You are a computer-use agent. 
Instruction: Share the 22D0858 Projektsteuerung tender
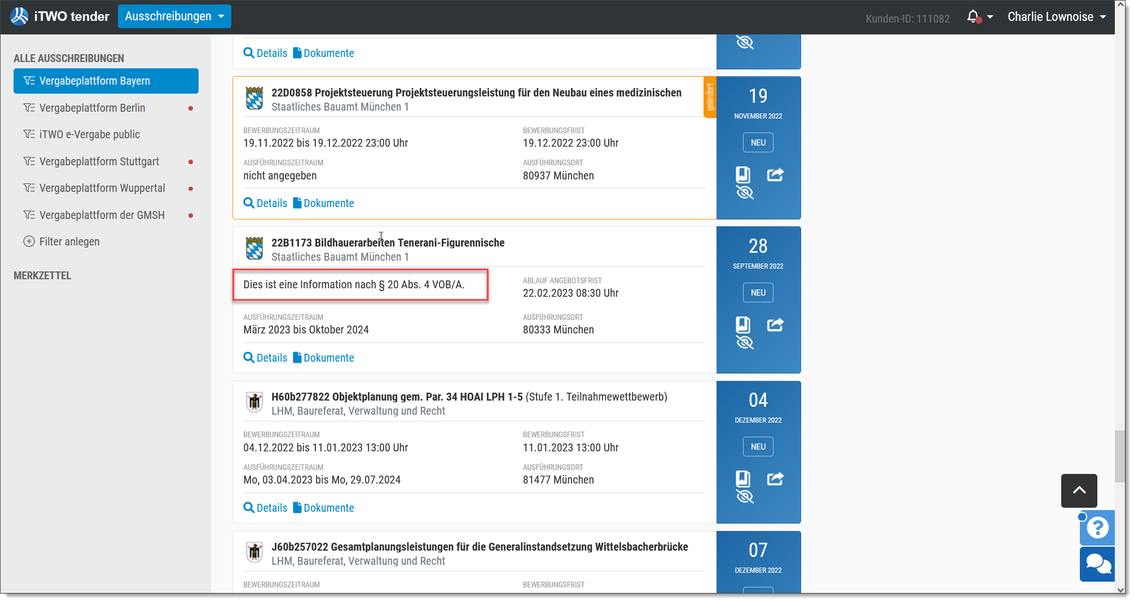[x=775, y=174]
